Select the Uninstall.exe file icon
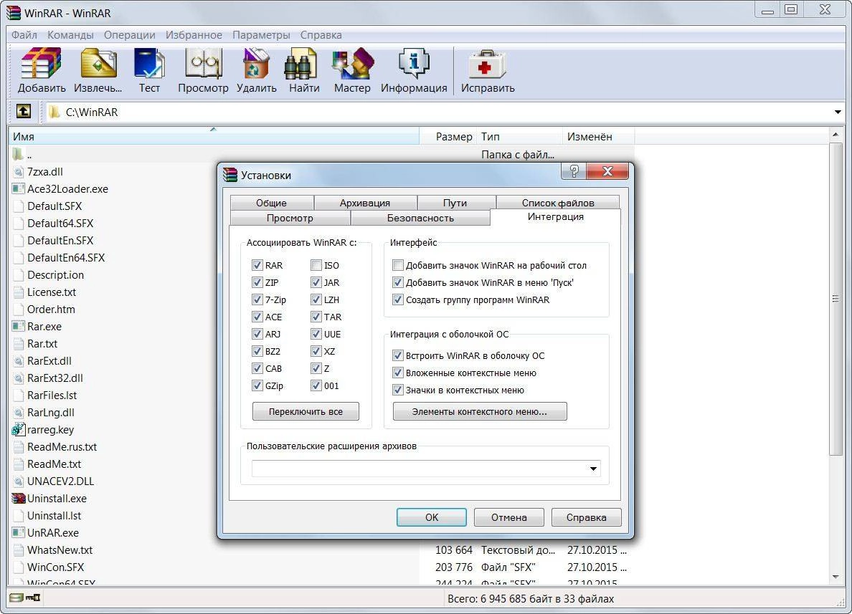 click(19, 499)
